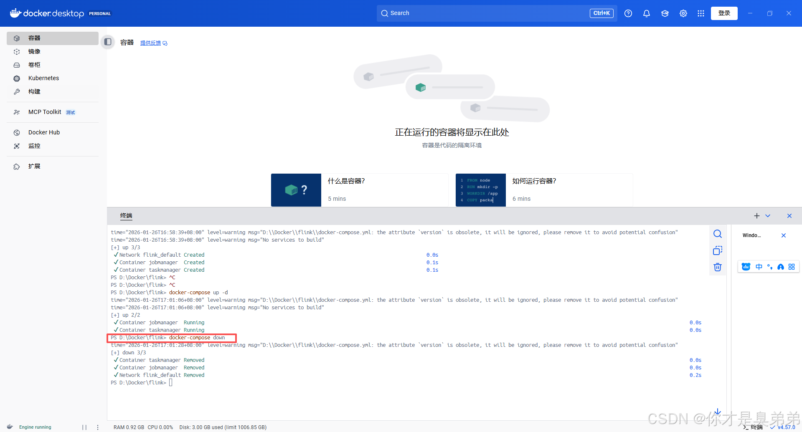Open Docker Hub from the sidebar

[53, 132]
